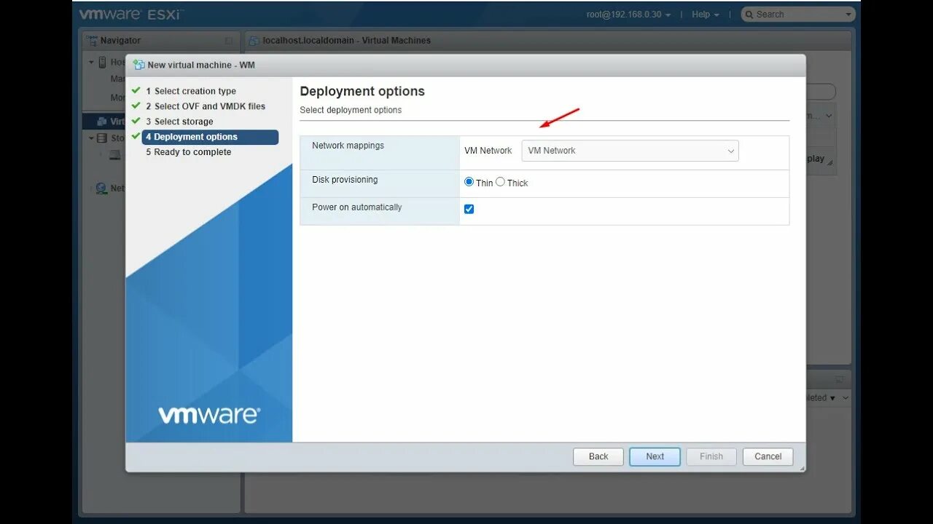Collapse the Host tree node arrow

pos(92,63)
